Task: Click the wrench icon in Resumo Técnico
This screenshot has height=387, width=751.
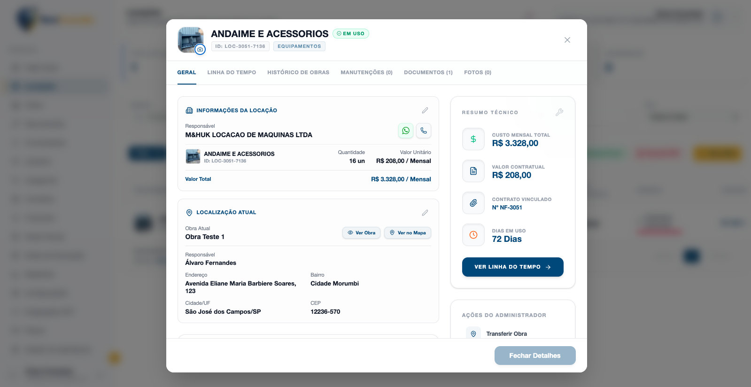Action: [x=559, y=112]
